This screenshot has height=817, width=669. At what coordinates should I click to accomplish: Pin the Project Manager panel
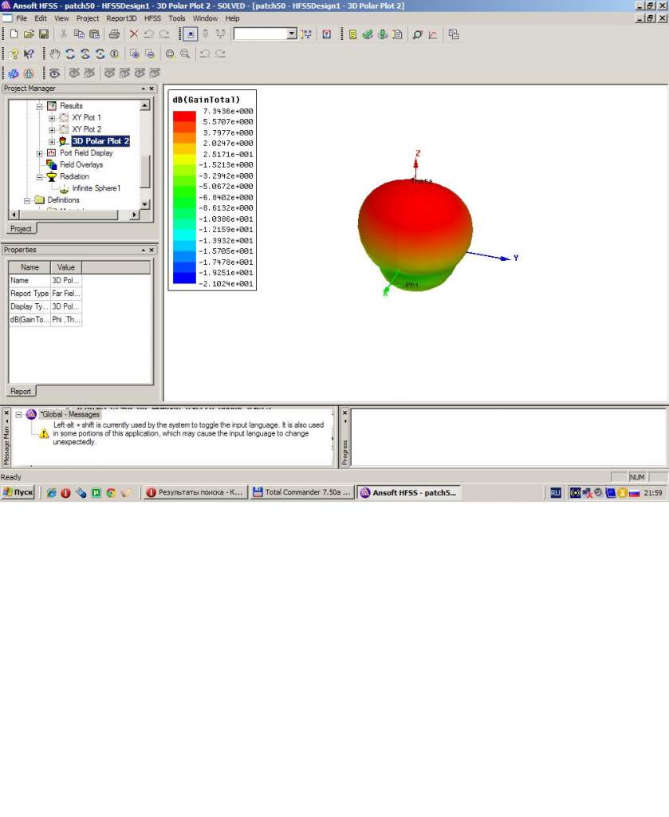(144, 89)
